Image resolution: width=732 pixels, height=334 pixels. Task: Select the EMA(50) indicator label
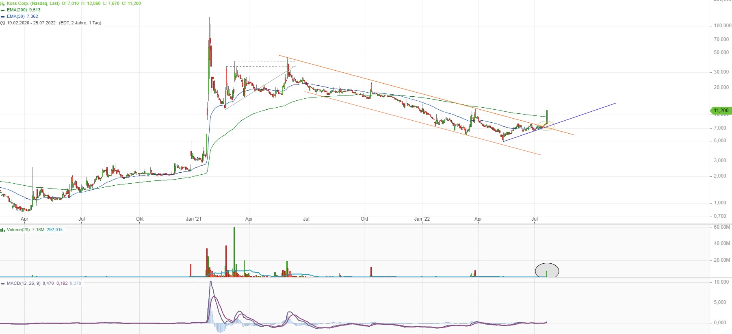(x=16, y=17)
